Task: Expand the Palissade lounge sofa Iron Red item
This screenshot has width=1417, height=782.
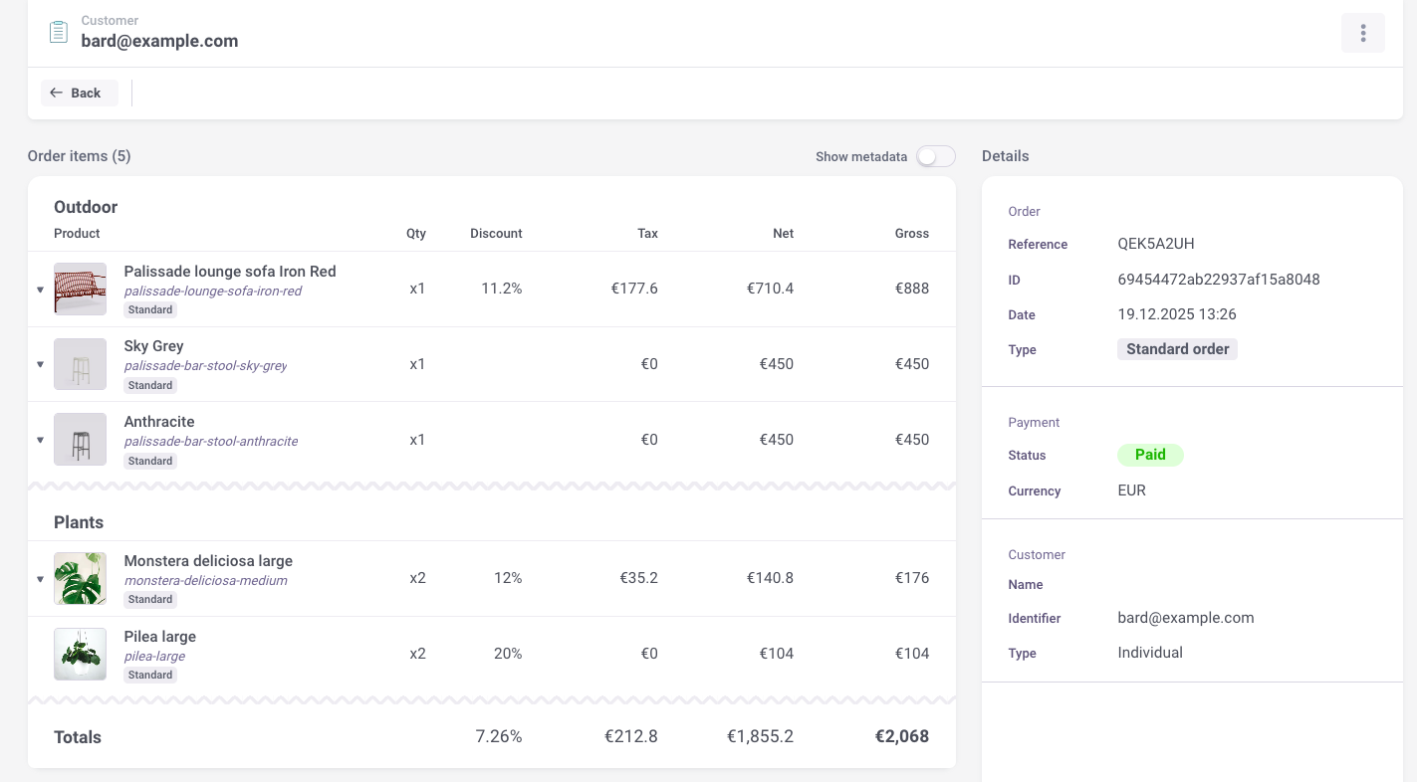Action: click(x=40, y=289)
